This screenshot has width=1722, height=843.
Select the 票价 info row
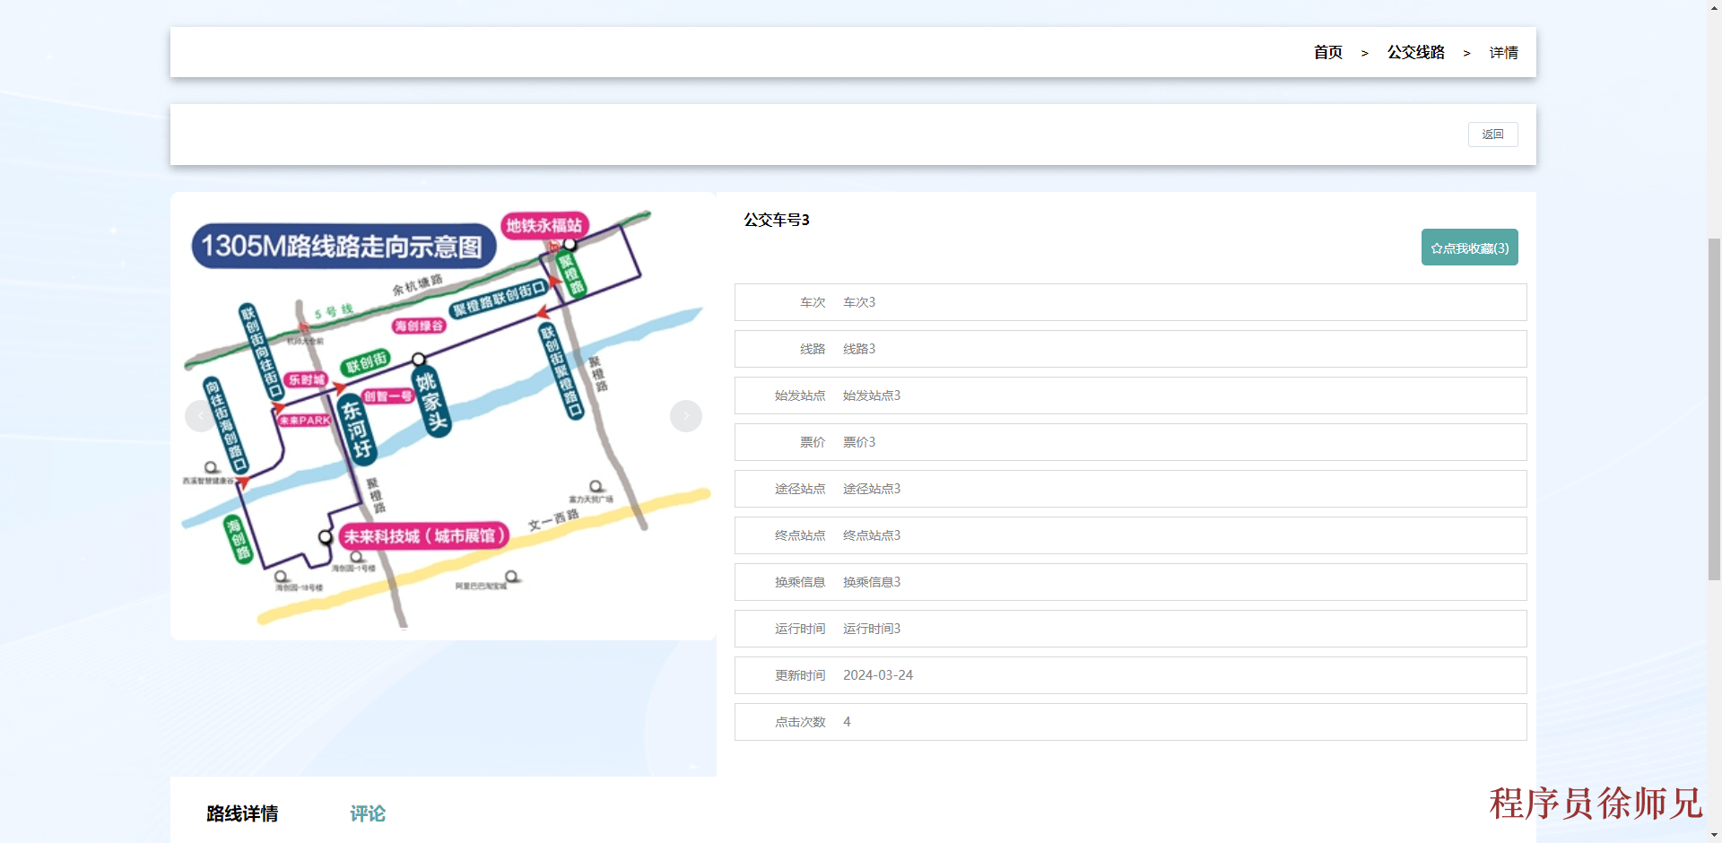(1130, 442)
